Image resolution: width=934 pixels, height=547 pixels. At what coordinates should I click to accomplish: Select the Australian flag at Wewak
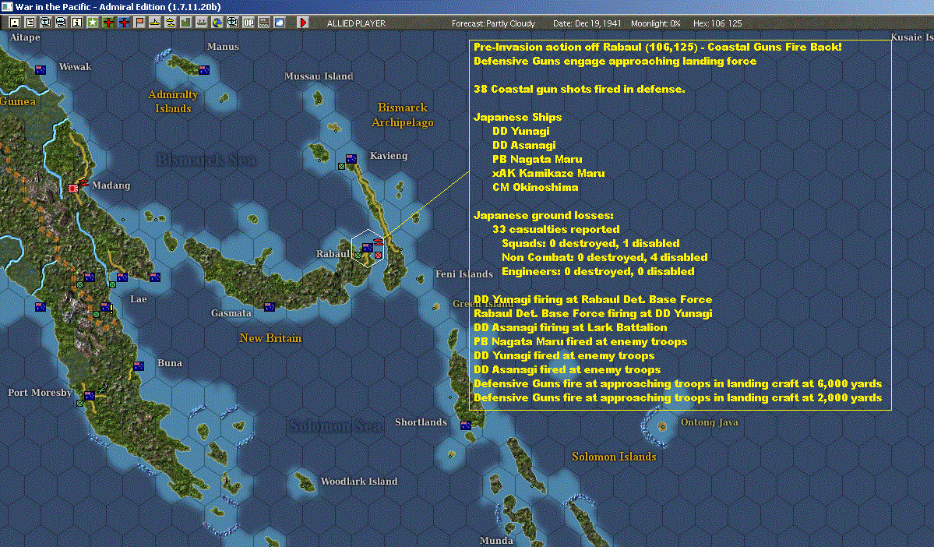41,69
